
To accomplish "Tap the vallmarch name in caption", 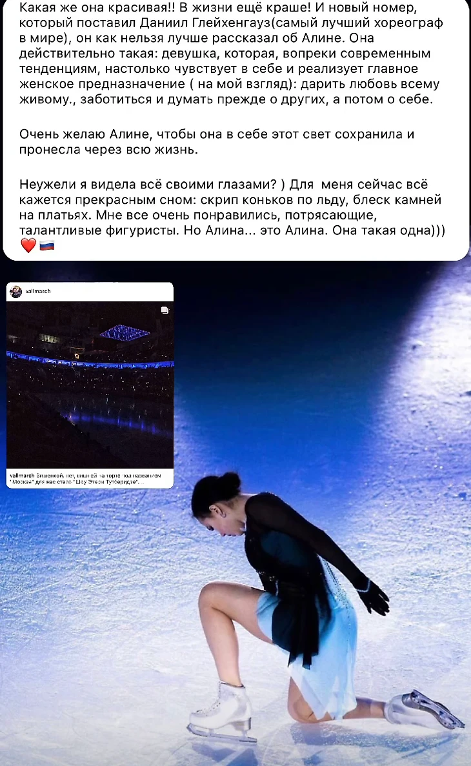I will point(20,476).
